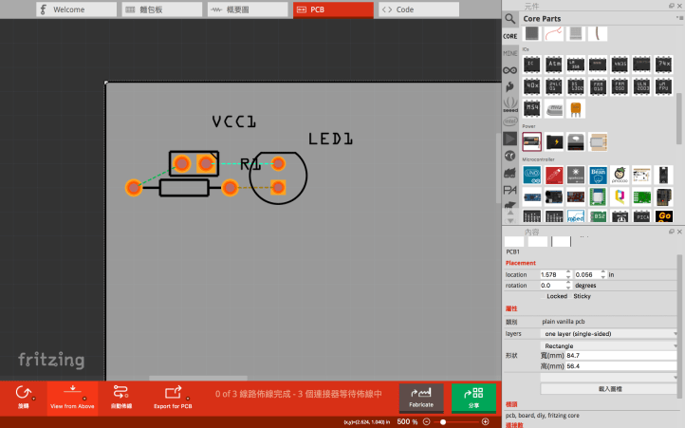Click the height (mm) 56.4 field

pyautogui.click(x=620, y=366)
